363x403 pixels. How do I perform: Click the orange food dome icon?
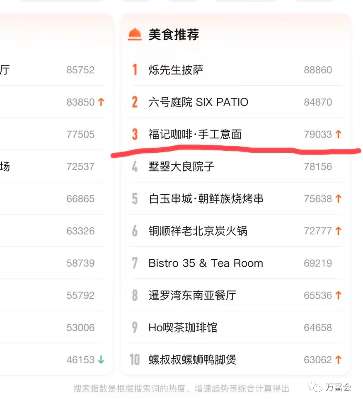135,34
